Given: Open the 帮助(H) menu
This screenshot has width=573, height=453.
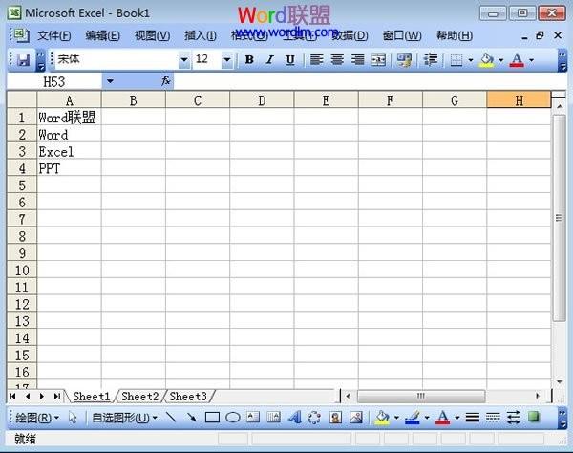Looking at the screenshot, I should (x=455, y=35).
